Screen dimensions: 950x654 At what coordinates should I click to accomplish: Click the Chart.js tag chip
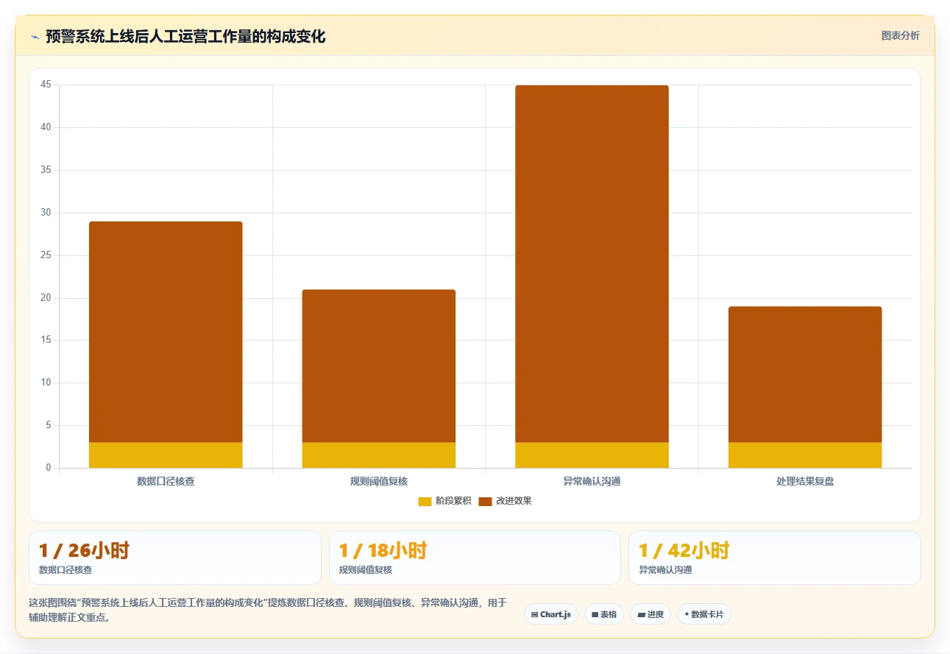[551, 614]
